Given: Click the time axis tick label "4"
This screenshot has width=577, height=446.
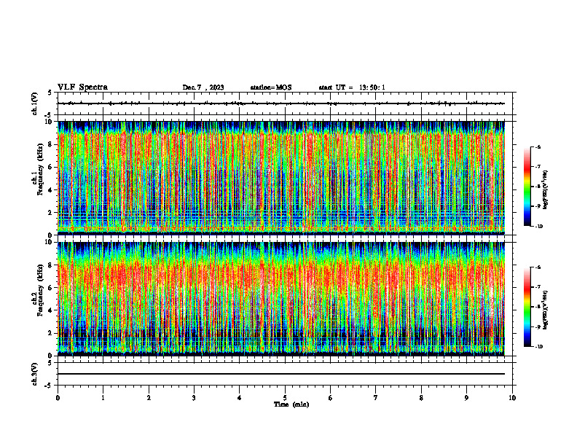Looking at the screenshot, I should pyautogui.click(x=240, y=398).
